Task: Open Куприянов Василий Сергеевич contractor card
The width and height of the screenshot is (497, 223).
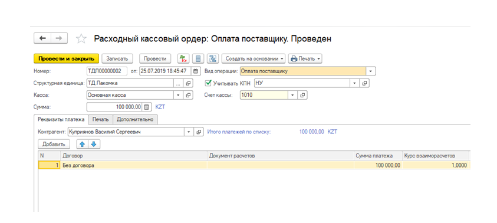Action: (199, 132)
